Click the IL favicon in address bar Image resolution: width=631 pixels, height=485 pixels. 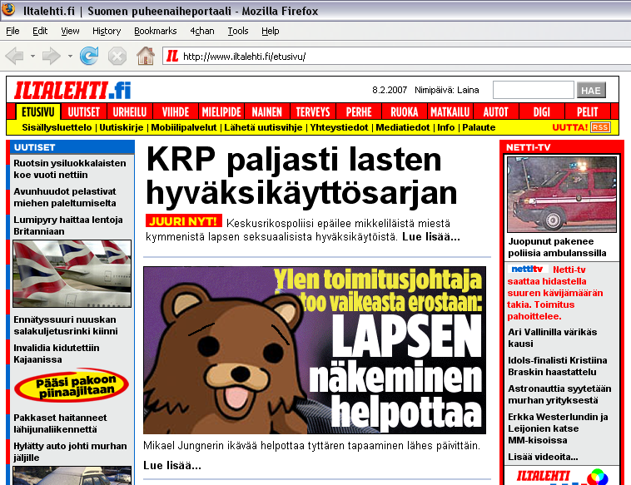(172, 56)
